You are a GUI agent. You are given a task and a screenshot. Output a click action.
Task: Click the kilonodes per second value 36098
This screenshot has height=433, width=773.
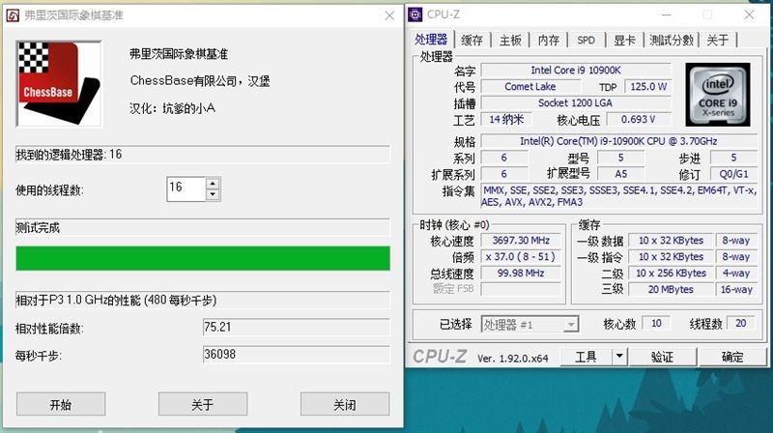pyautogui.click(x=297, y=354)
